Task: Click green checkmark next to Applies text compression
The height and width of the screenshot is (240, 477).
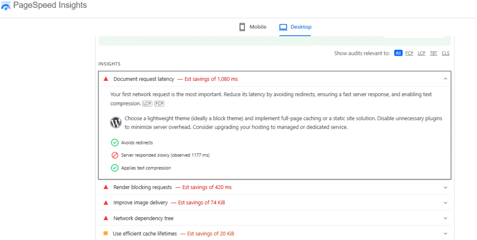Action: tap(115, 168)
